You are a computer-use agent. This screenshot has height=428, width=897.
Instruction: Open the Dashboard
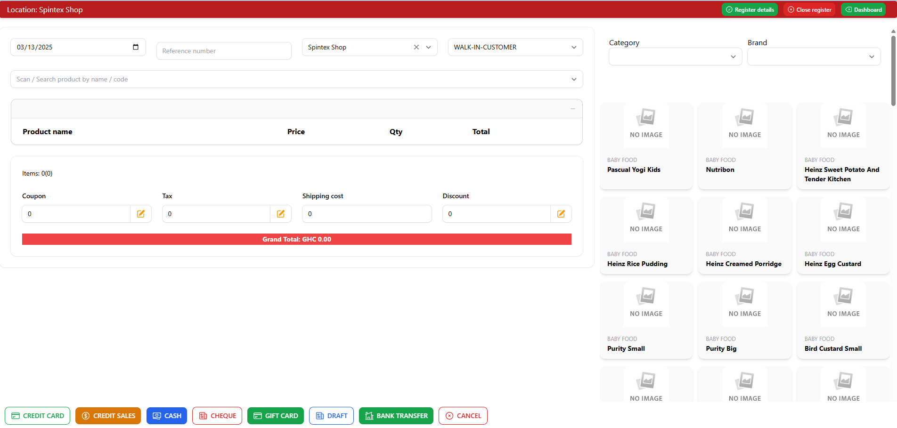click(x=863, y=9)
